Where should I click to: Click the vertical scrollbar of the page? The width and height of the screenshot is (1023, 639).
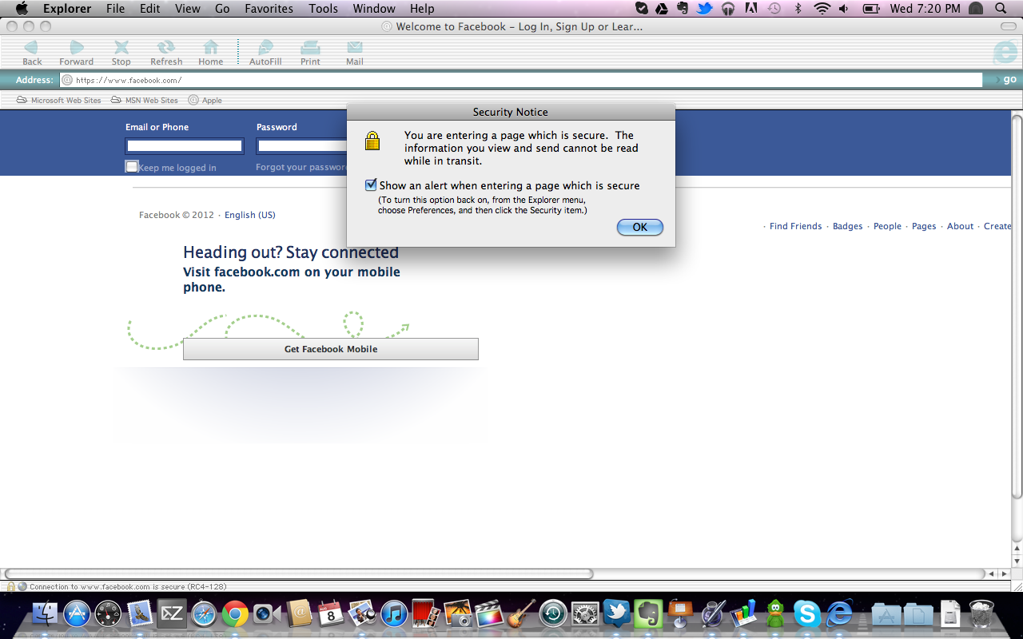coord(1017,308)
